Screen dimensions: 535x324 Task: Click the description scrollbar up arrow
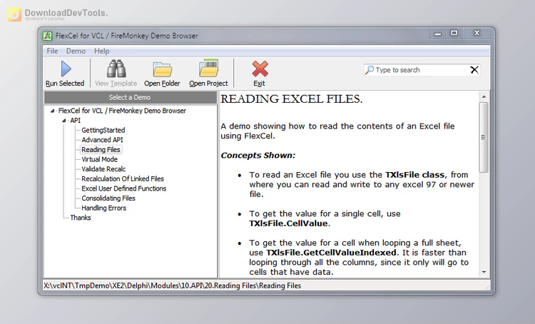pos(484,97)
